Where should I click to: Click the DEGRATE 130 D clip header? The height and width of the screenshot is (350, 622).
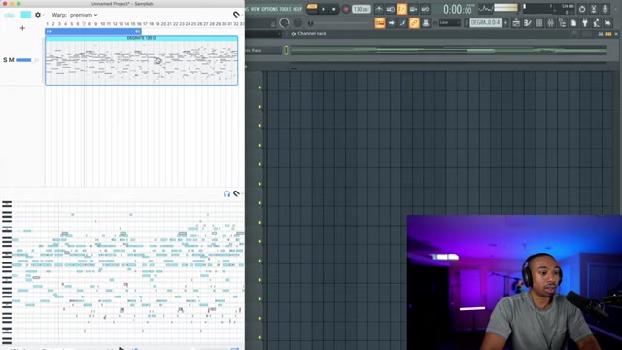[141, 38]
